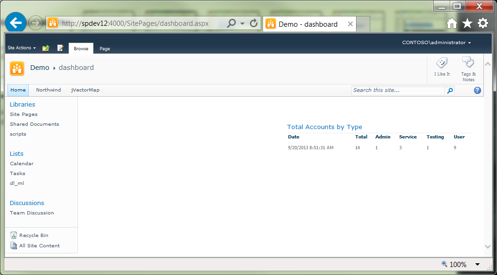Open Favorites with the star icon
This screenshot has height=275, width=497.
(467, 23)
